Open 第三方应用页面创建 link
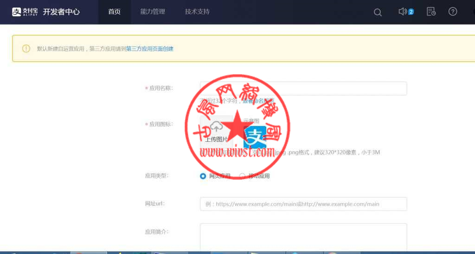Viewport: 475px width, 254px height. 150,49
